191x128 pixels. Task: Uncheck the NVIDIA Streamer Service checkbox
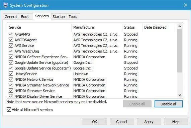coord(11,90)
